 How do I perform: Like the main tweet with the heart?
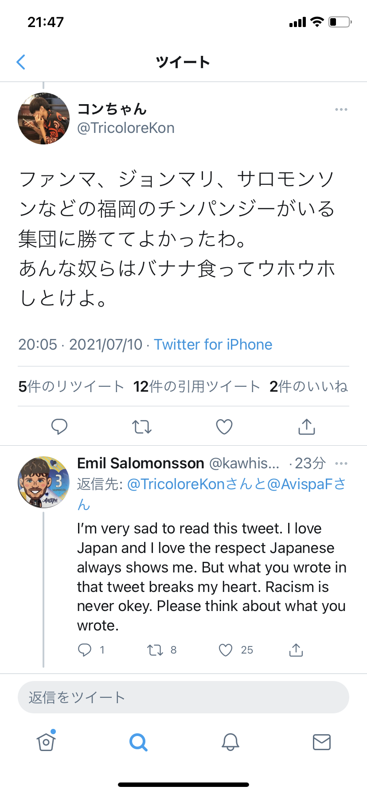(x=224, y=427)
